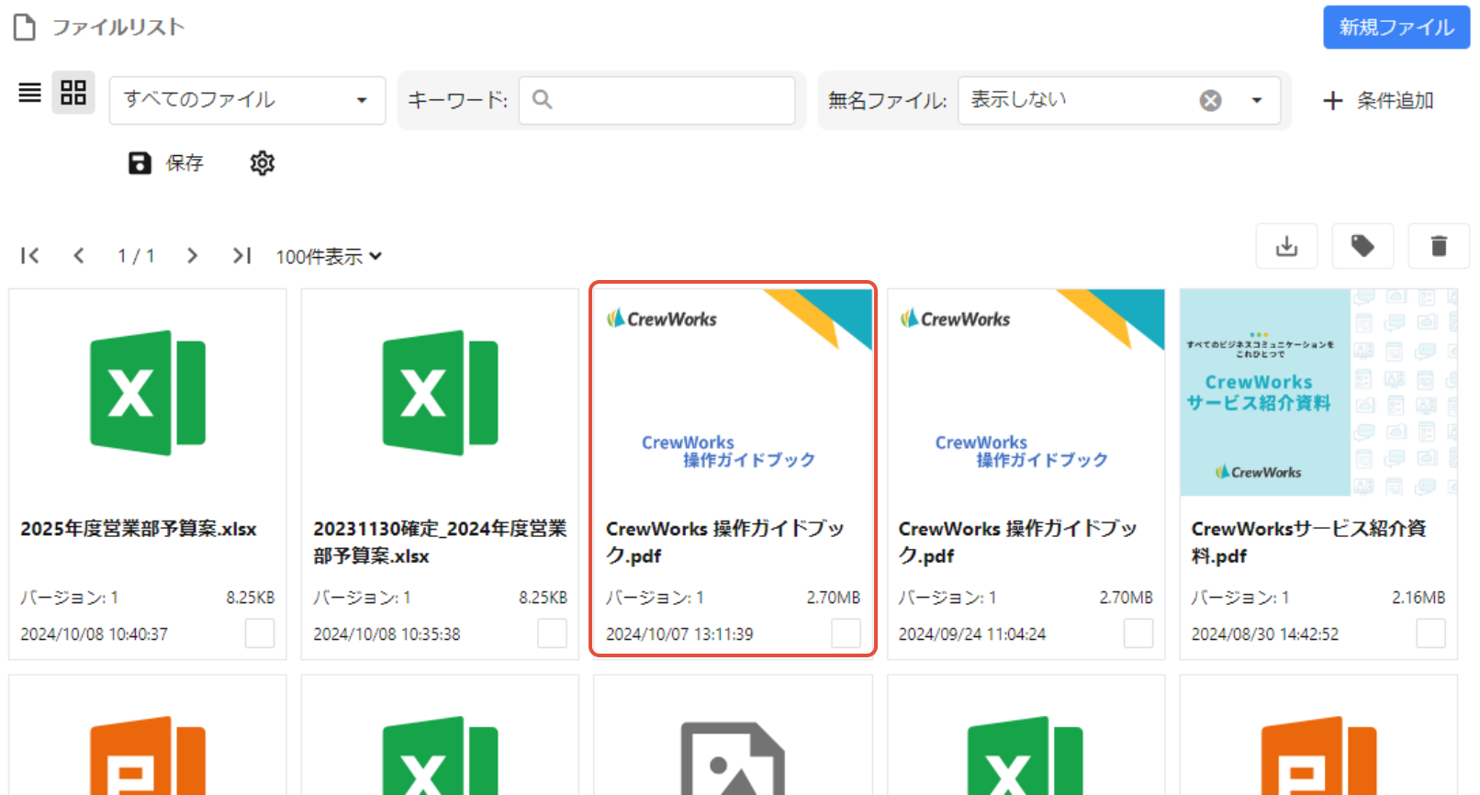The width and height of the screenshot is (1480, 795).
Task: Go to the first page
Action: point(30,255)
